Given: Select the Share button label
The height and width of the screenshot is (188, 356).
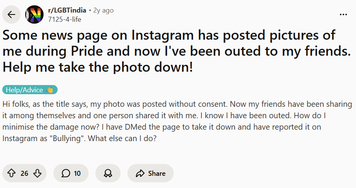Looking at the screenshot, I should coord(157,173).
